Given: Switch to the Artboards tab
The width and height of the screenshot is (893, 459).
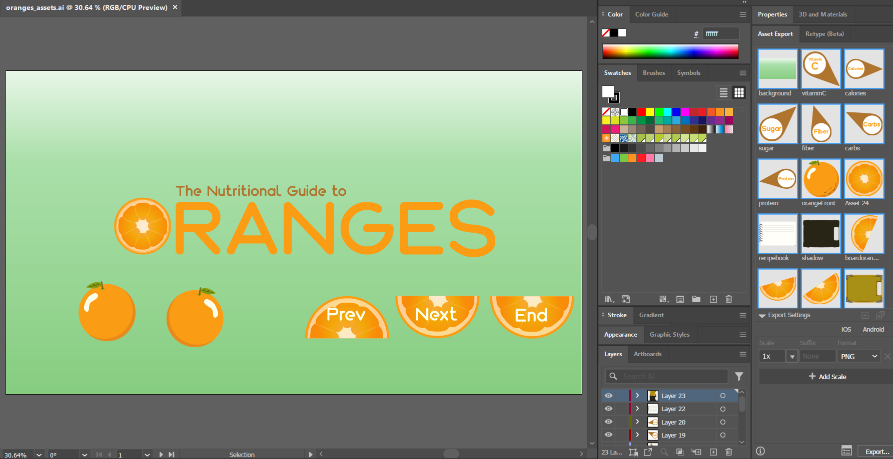Looking at the screenshot, I should click(647, 354).
